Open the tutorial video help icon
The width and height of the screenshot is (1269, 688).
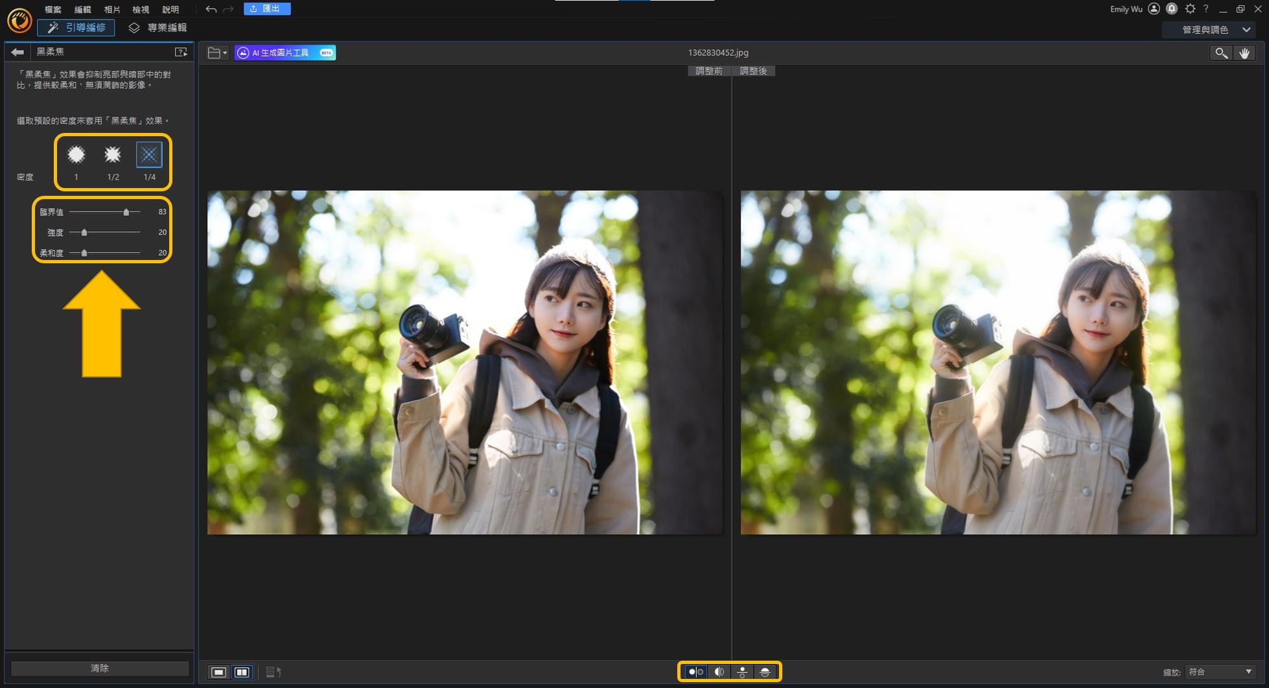tap(181, 52)
